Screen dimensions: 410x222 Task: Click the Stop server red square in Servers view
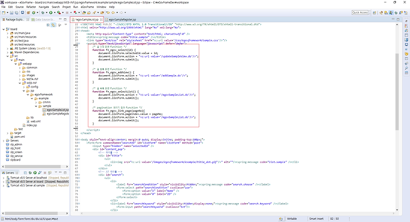click(x=44, y=172)
